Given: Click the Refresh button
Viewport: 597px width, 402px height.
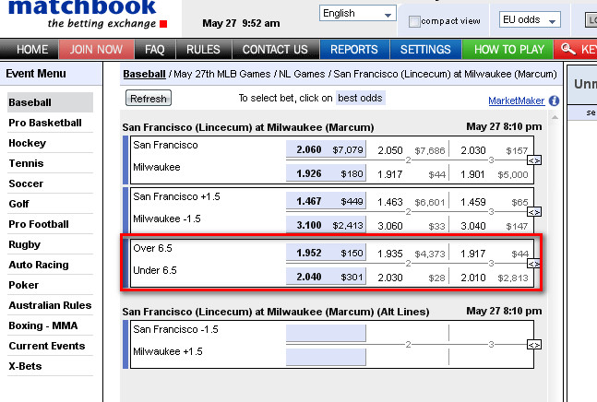Looking at the screenshot, I should pyautogui.click(x=149, y=99).
